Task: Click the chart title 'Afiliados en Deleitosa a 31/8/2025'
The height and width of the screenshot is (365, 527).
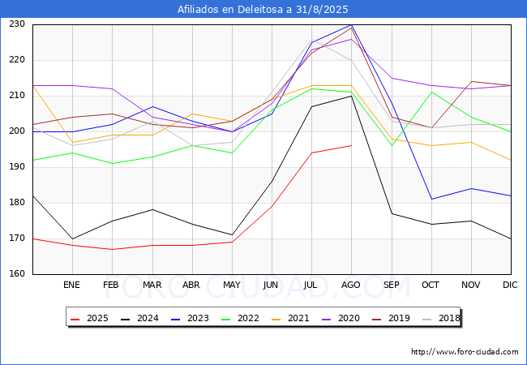Action: (263, 10)
